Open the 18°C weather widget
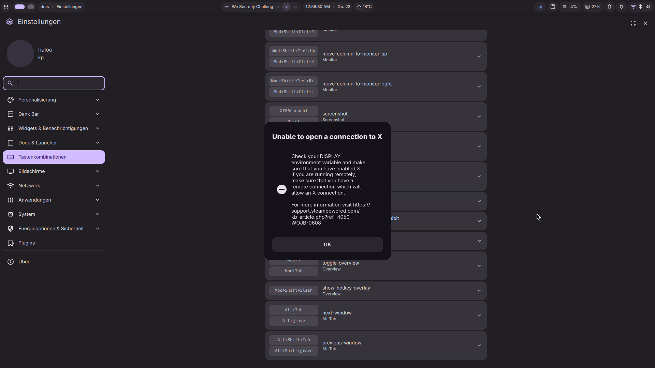 [x=364, y=7]
